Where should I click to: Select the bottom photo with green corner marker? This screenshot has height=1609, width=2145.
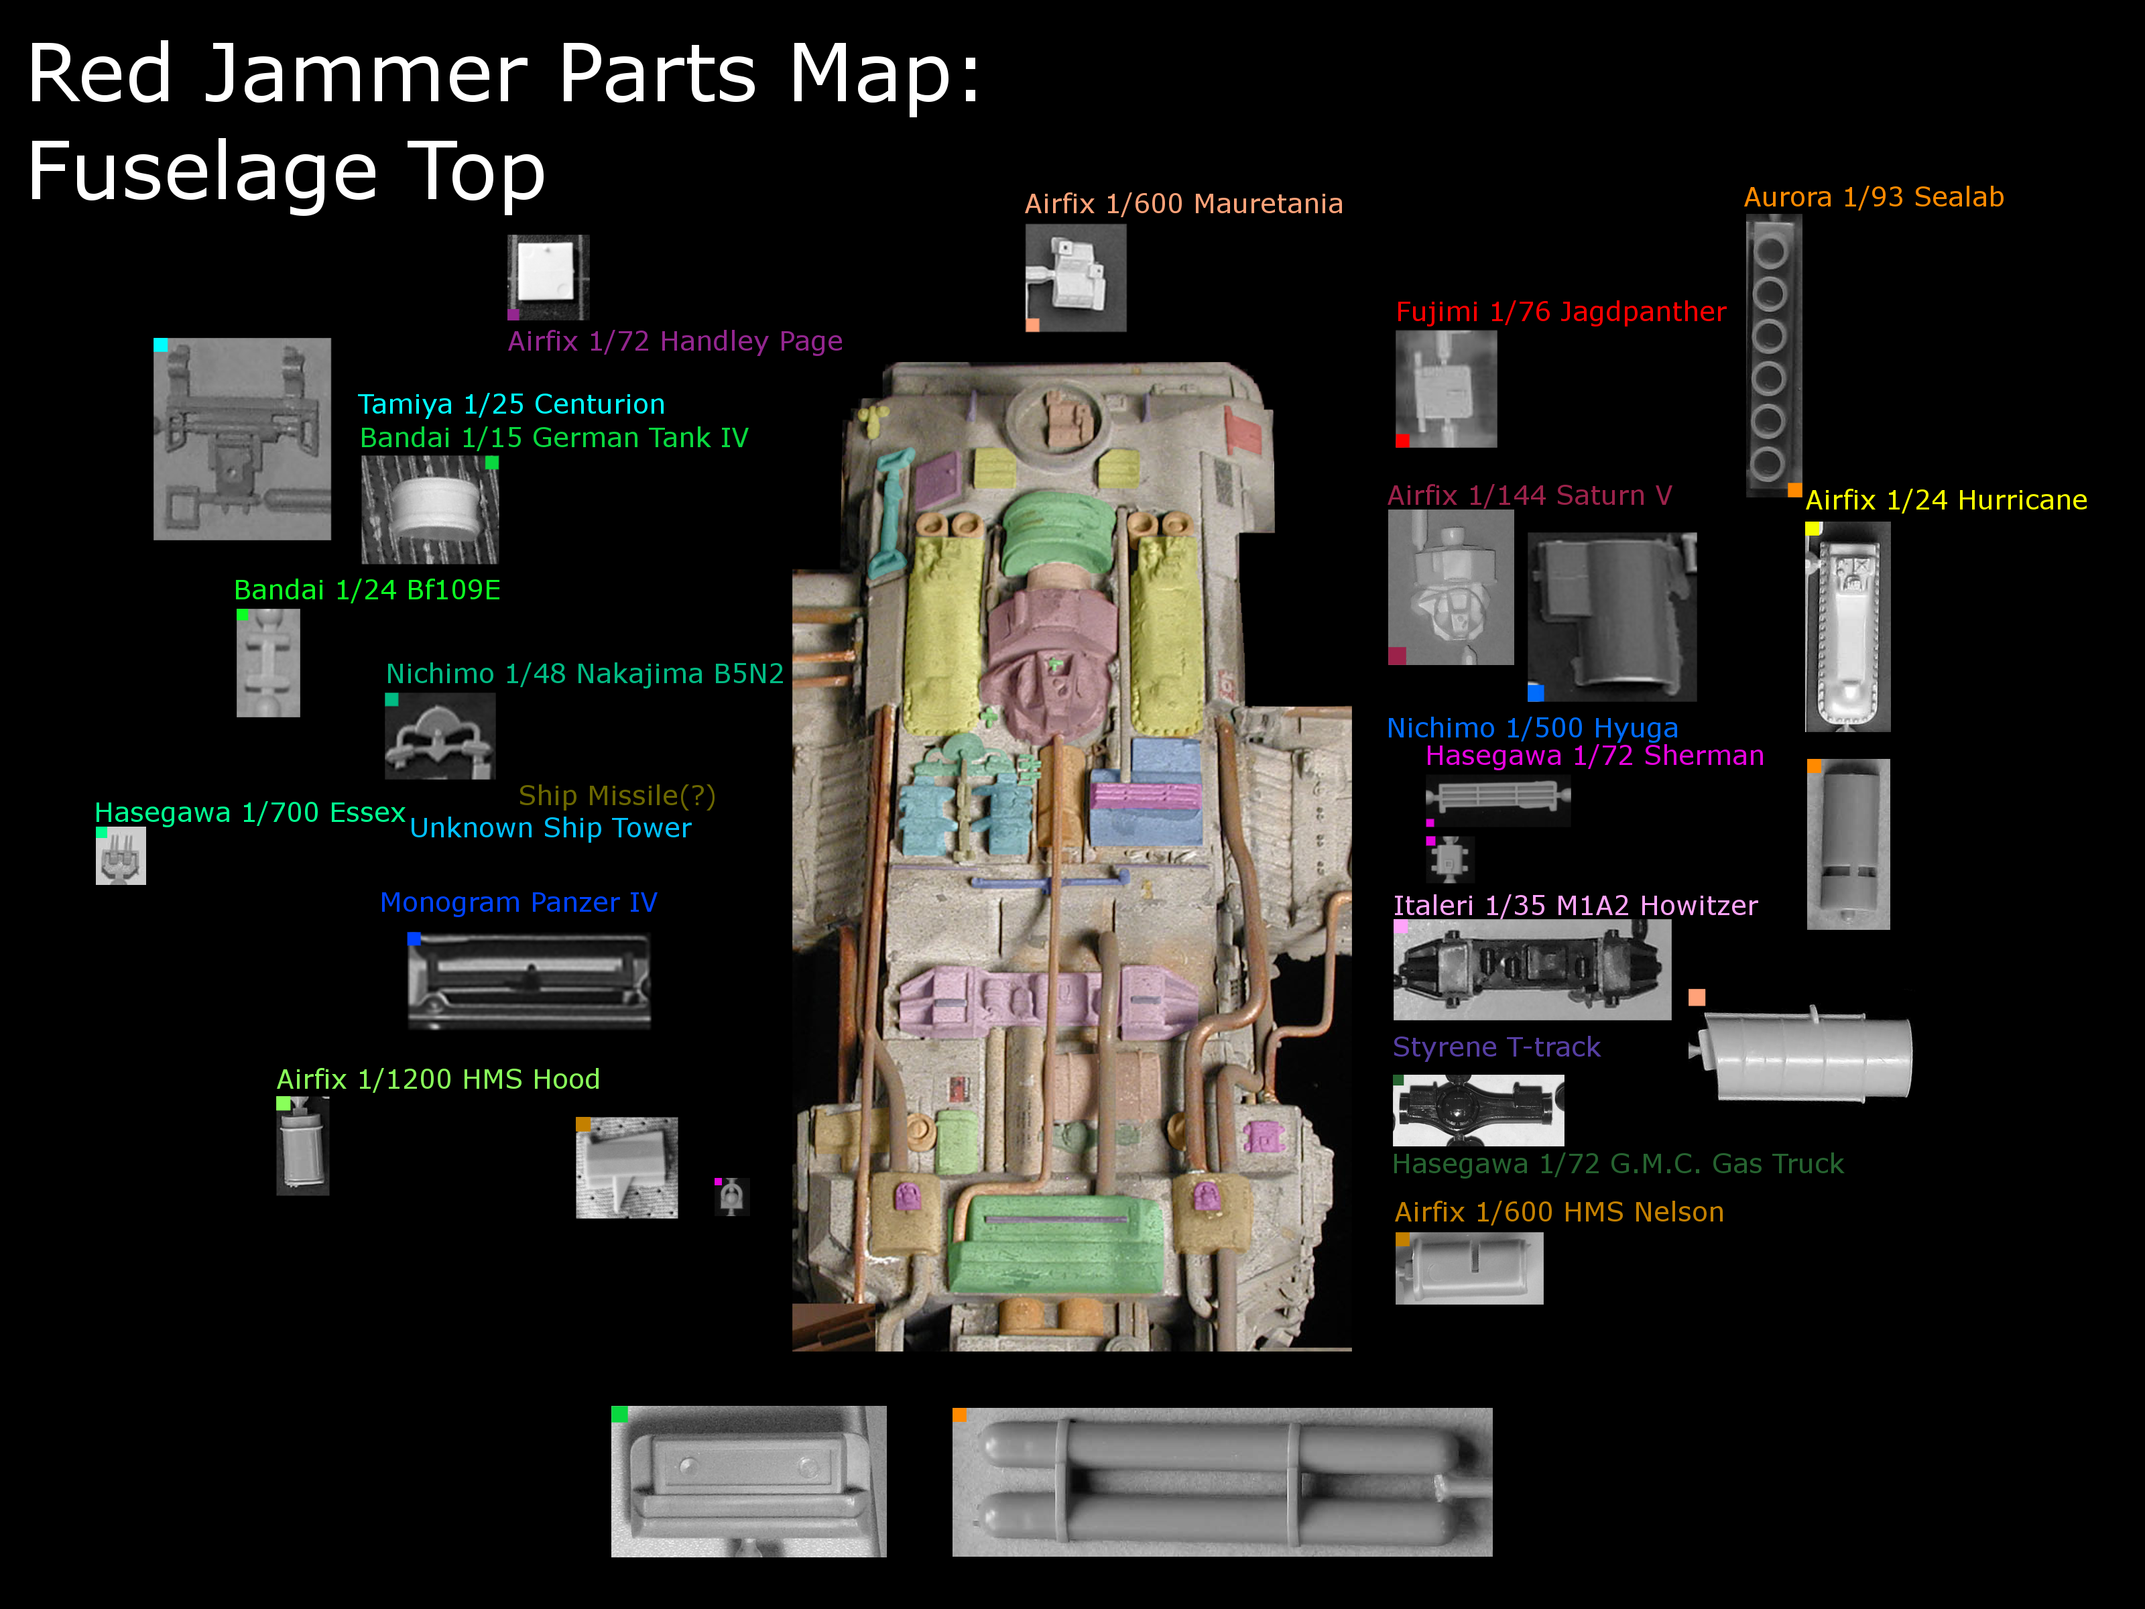click(749, 1482)
